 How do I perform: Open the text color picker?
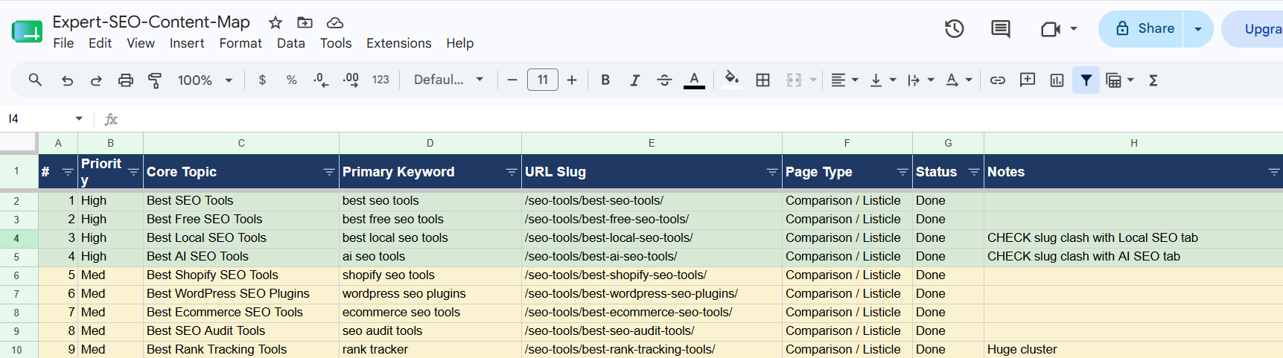tap(694, 80)
